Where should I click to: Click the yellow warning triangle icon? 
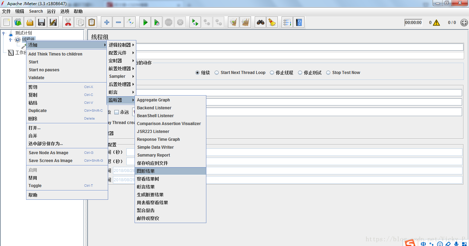click(x=436, y=23)
